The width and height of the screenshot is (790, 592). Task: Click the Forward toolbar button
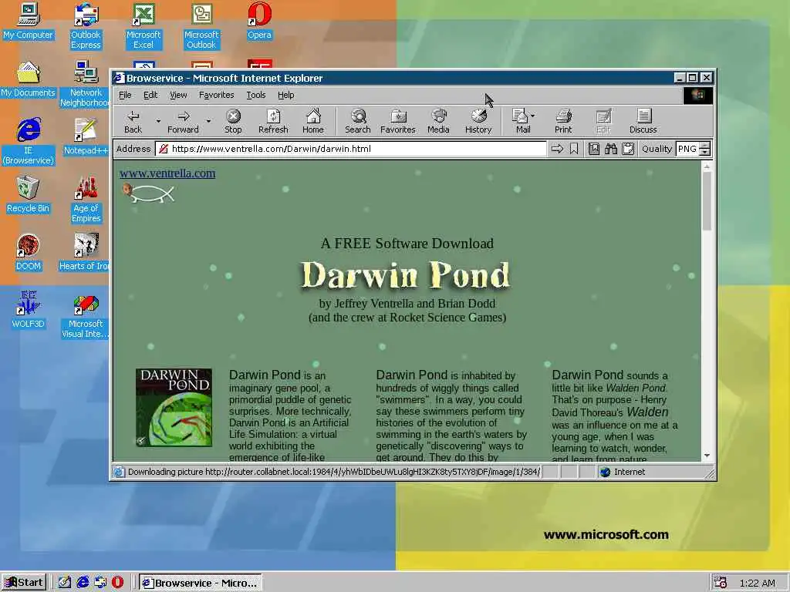click(x=183, y=121)
